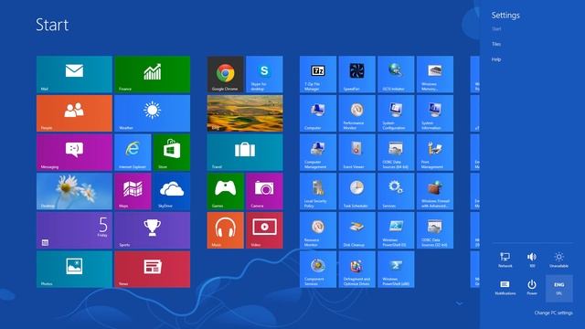This screenshot has width=585, height=329.
Task: Open the Local Security Policy tile
Action: [318, 191]
